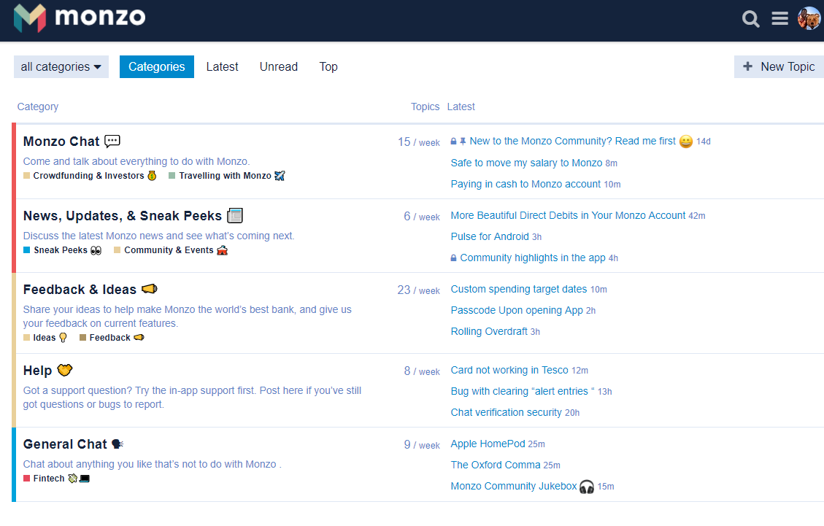
Task: Click the Latest column header above topics
Action: pyautogui.click(x=461, y=107)
